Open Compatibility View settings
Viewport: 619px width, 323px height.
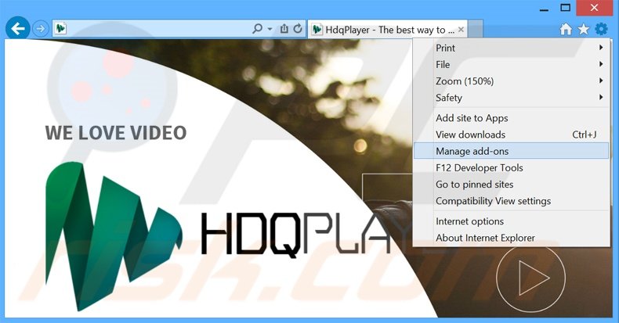(511, 201)
